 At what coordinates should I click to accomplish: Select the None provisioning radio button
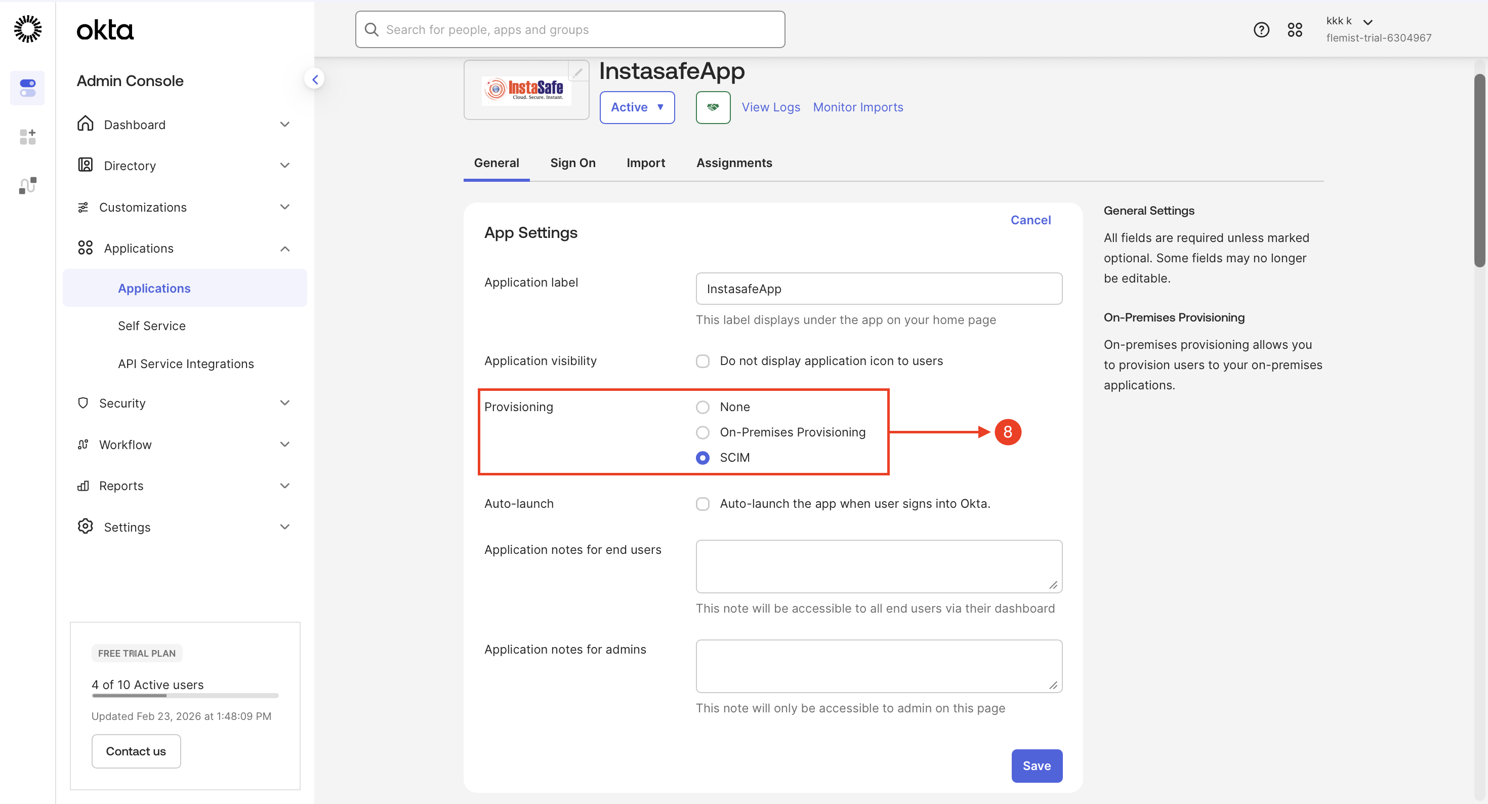coord(702,407)
